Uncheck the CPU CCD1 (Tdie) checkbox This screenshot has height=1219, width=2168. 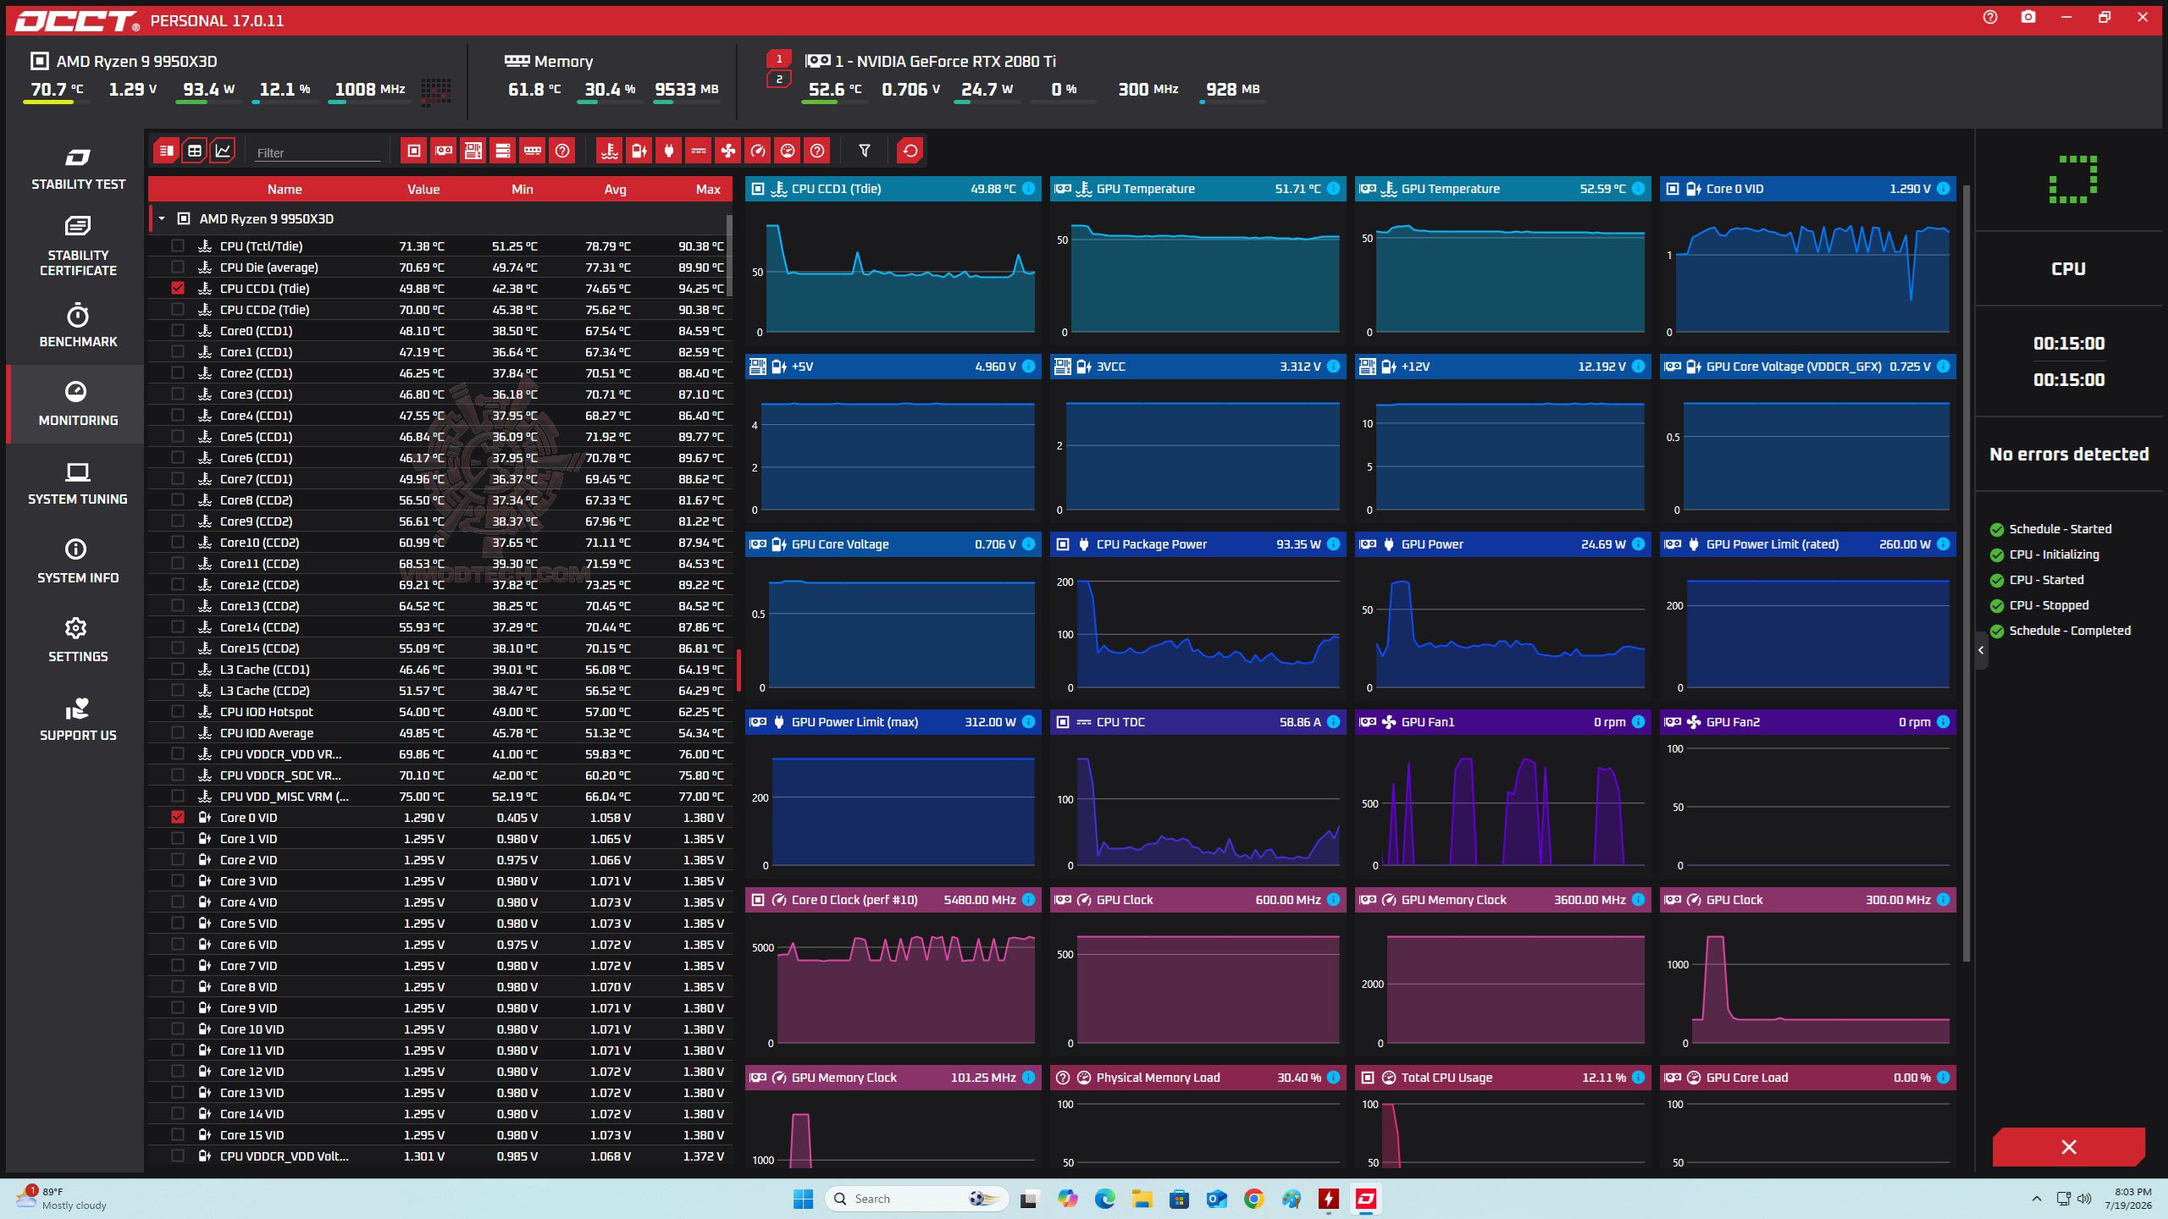177,288
